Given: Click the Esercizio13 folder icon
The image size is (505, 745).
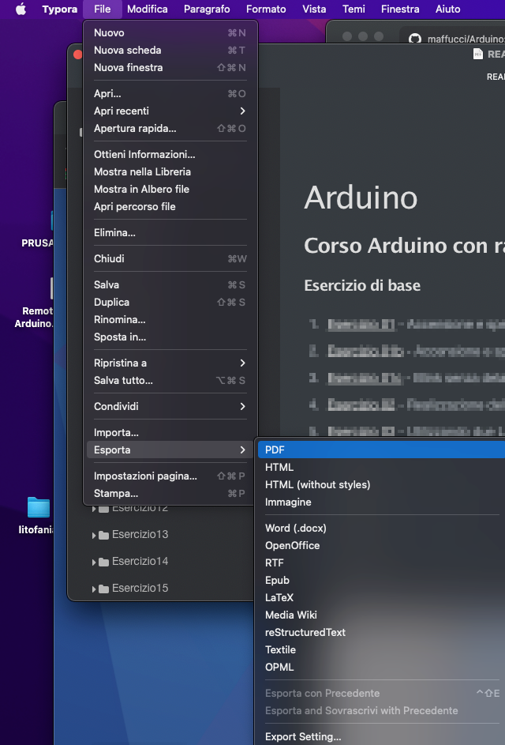Looking at the screenshot, I should (103, 535).
